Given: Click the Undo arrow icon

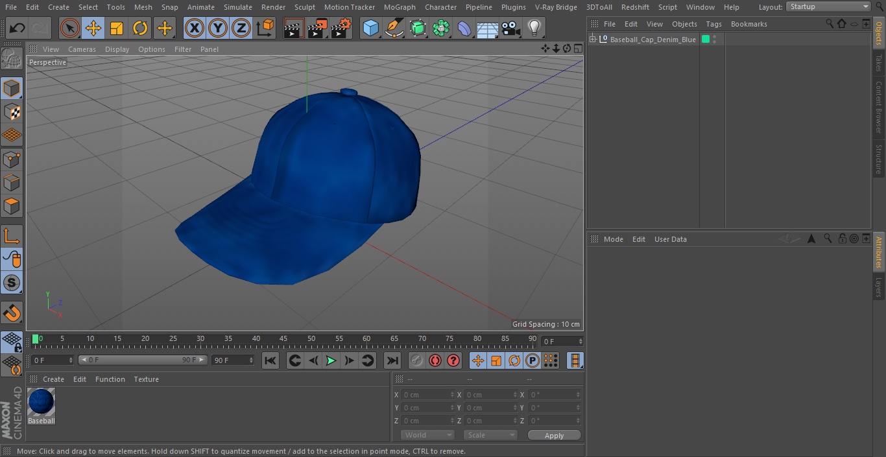Looking at the screenshot, I should pyautogui.click(x=18, y=29).
